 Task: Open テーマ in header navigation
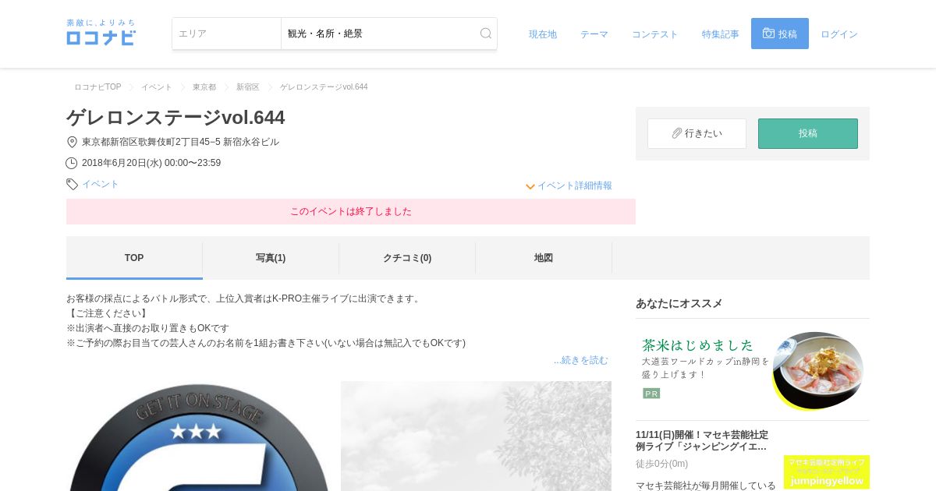coord(594,34)
